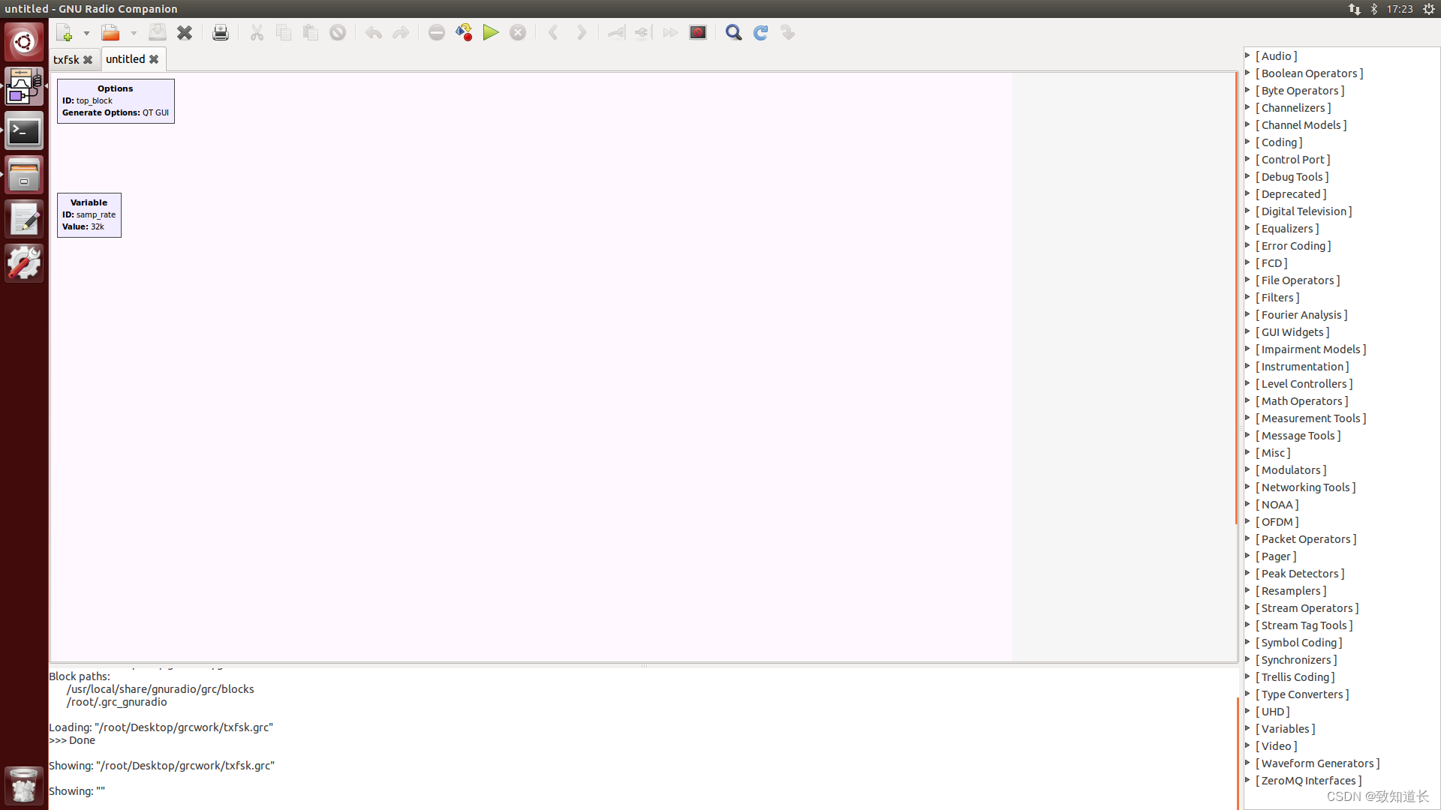Switch to the untitled tab
The height and width of the screenshot is (810, 1441).
click(x=126, y=59)
